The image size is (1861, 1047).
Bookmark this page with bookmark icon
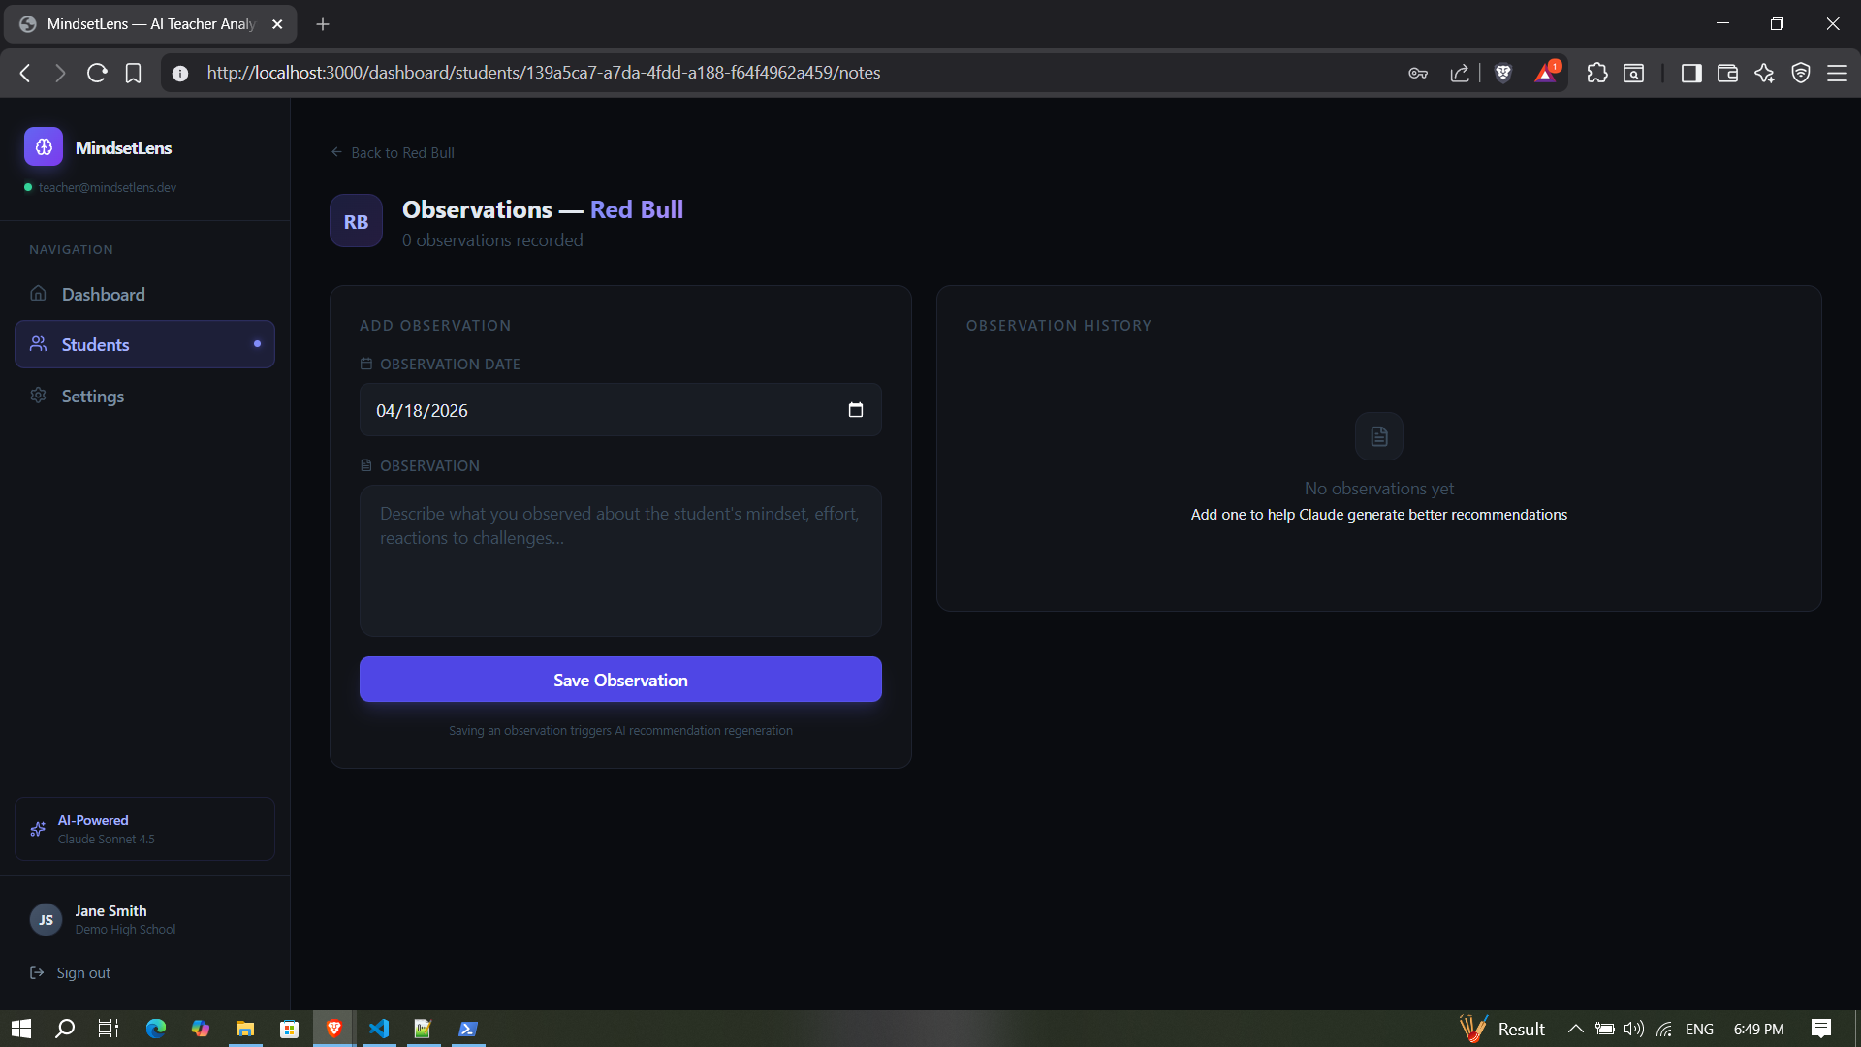pos(134,73)
